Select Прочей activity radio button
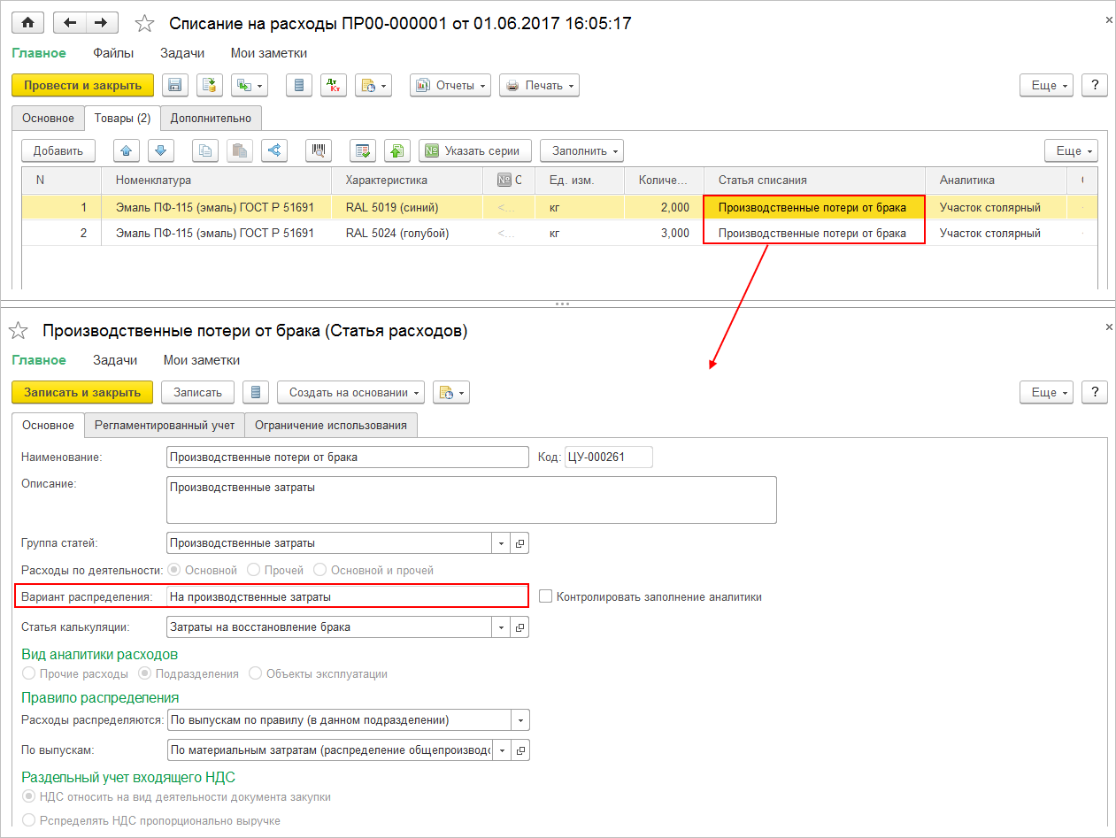Viewport: 1116px width, 838px height. (254, 571)
